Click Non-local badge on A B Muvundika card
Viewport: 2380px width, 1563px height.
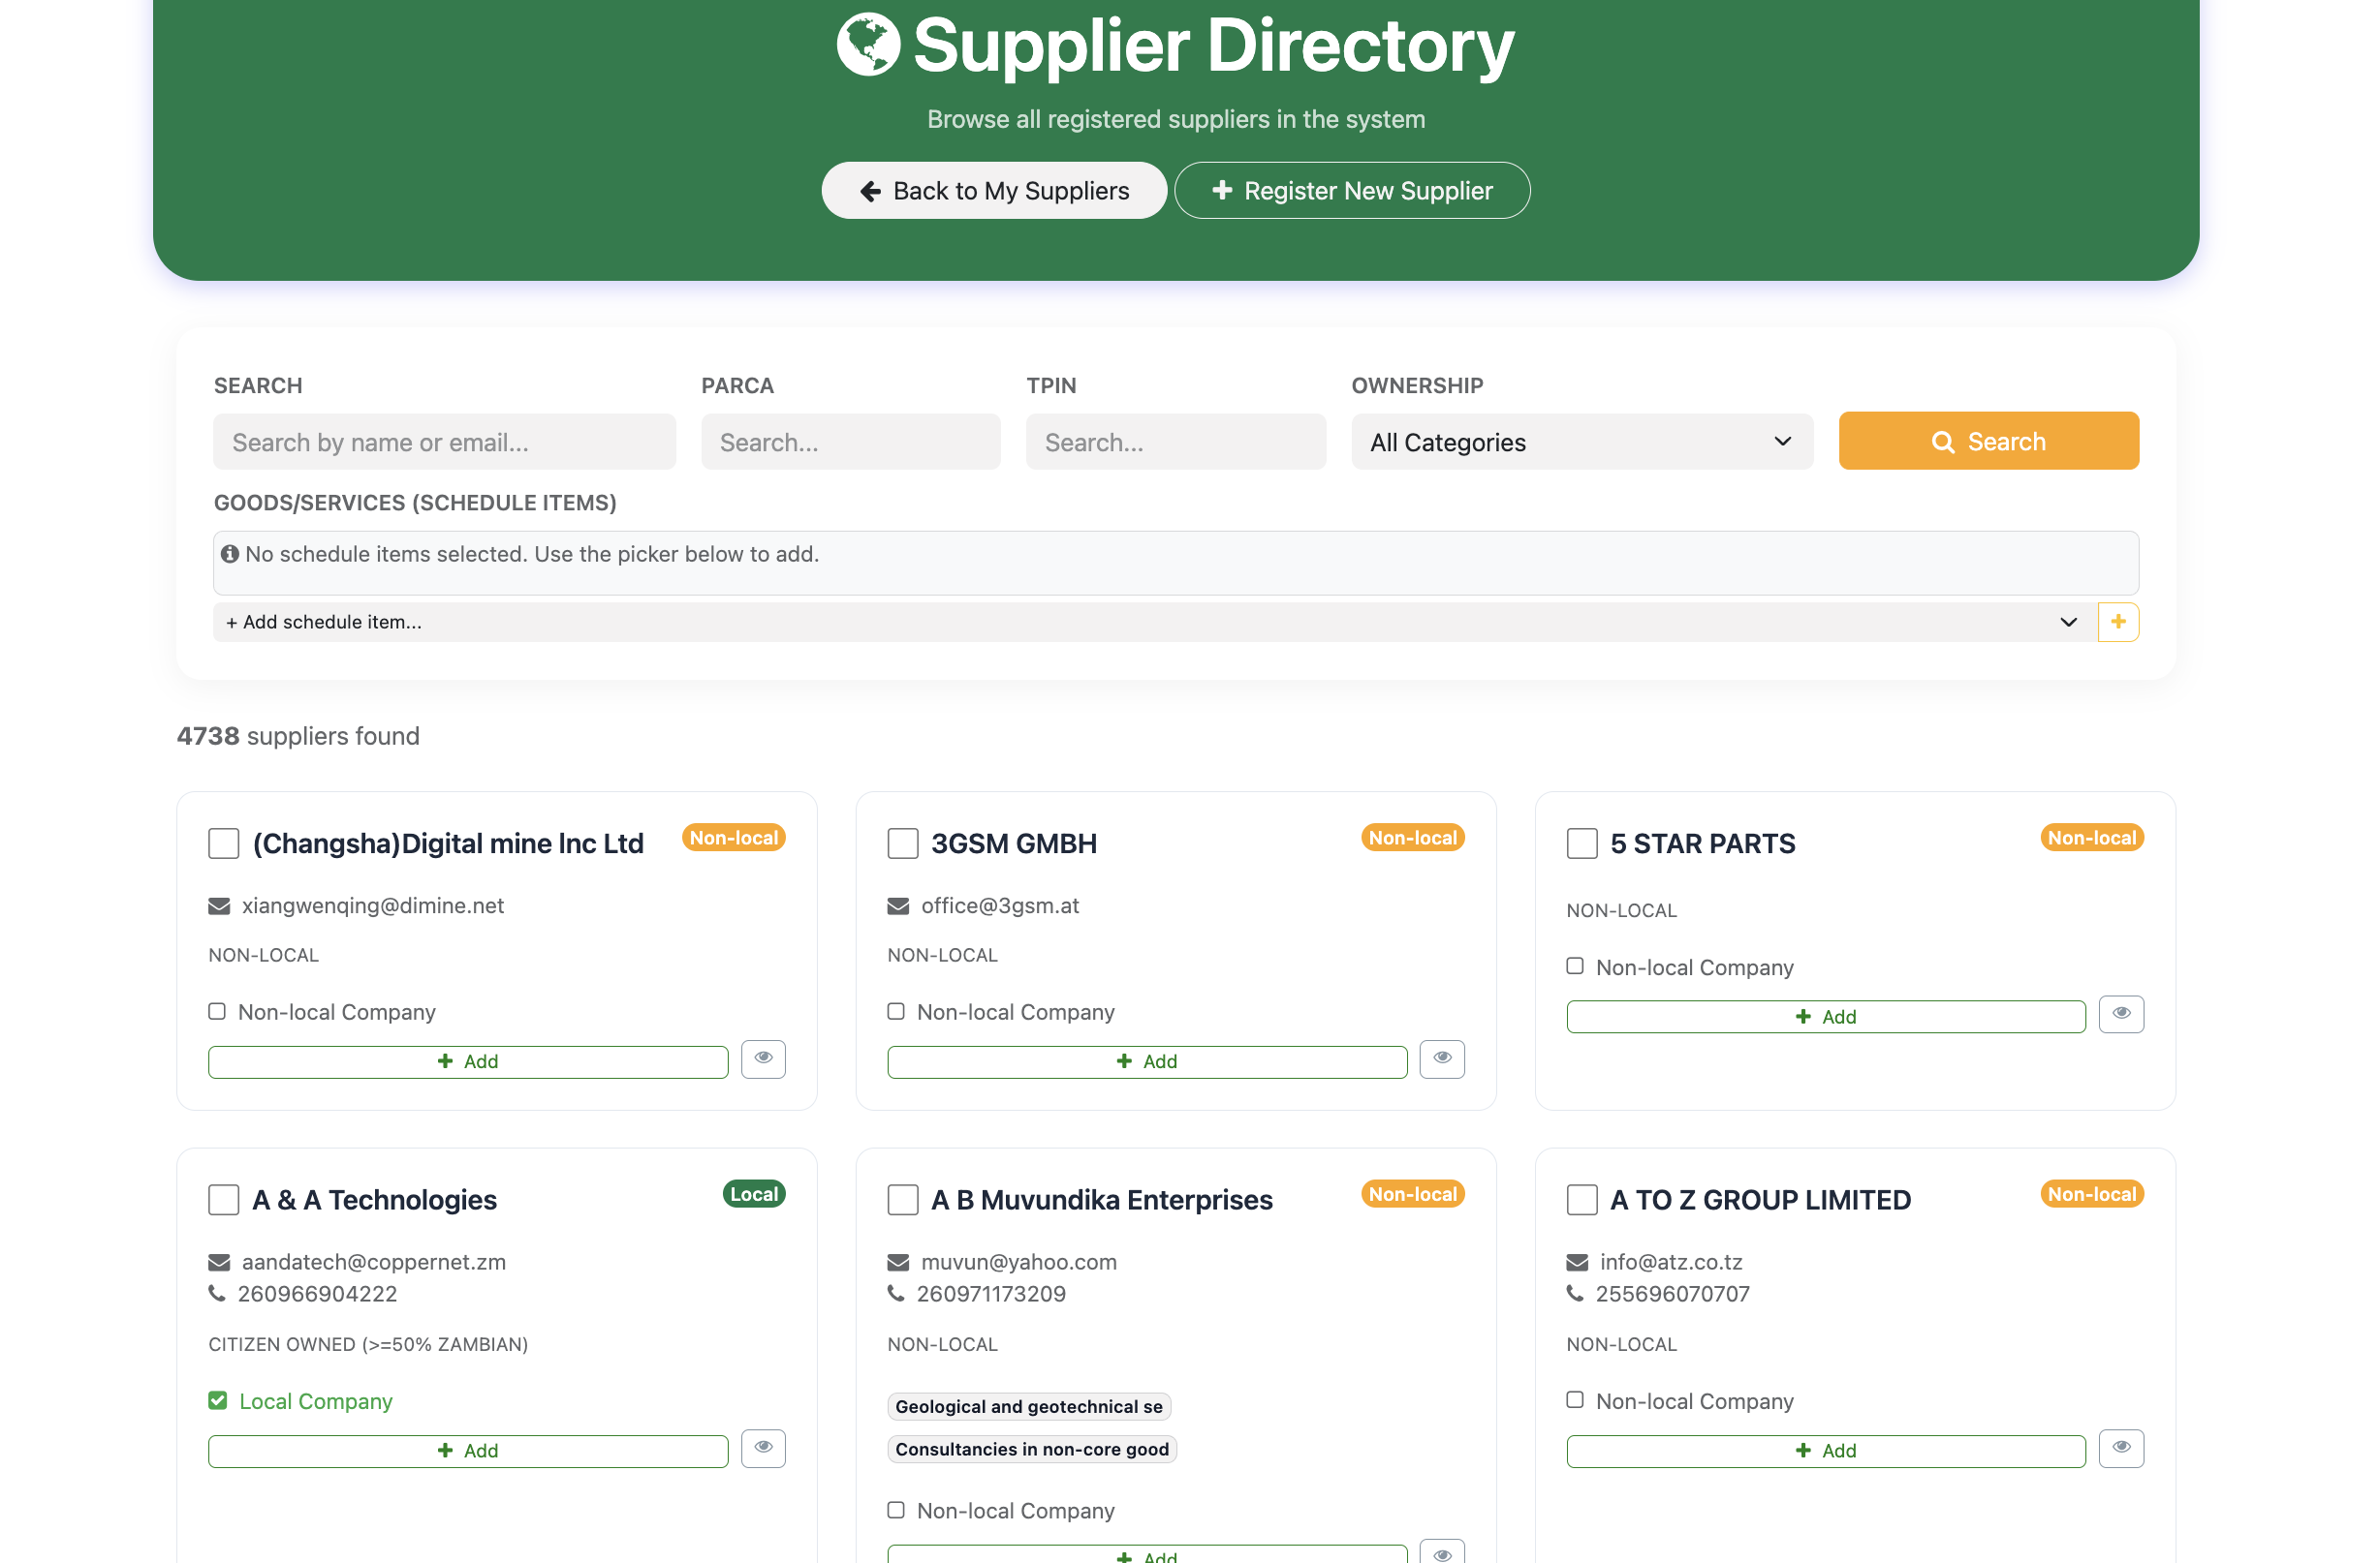pyautogui.click(x=1413, y=1193)
